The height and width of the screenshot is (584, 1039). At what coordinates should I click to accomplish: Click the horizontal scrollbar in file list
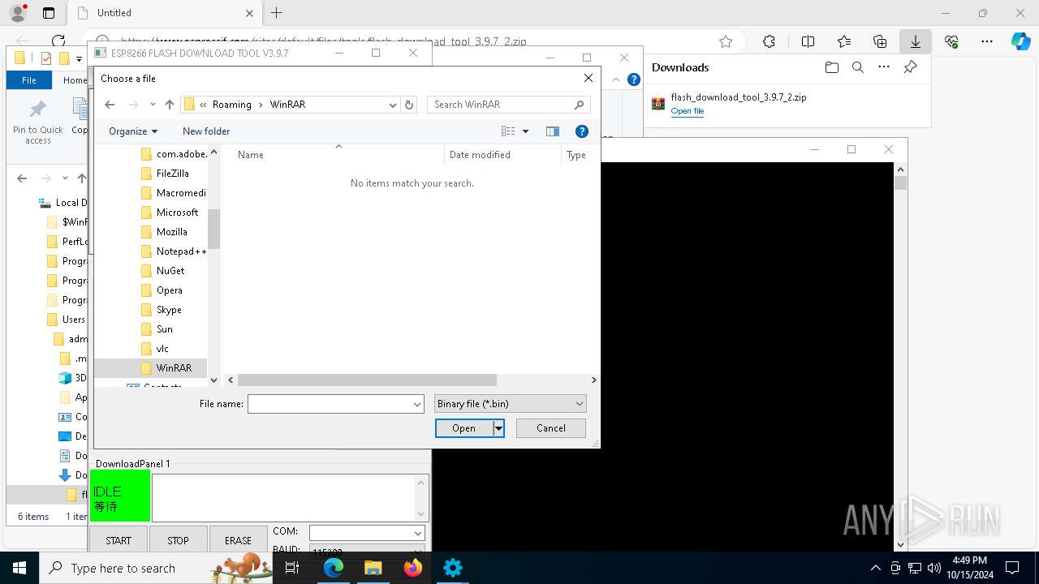click(x=367, y=380)
